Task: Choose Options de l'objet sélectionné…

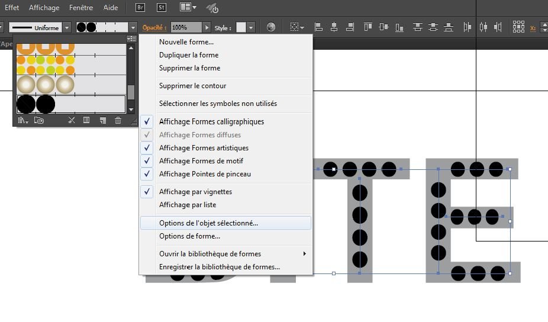Action: (x=208, y=223)
